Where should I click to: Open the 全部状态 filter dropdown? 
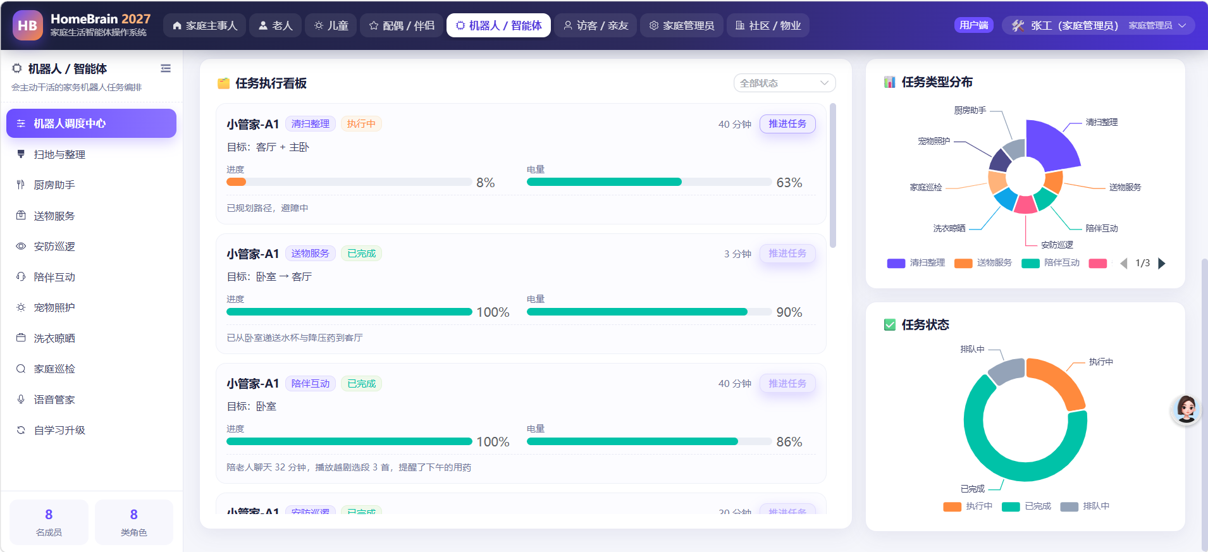click(784, 83)
